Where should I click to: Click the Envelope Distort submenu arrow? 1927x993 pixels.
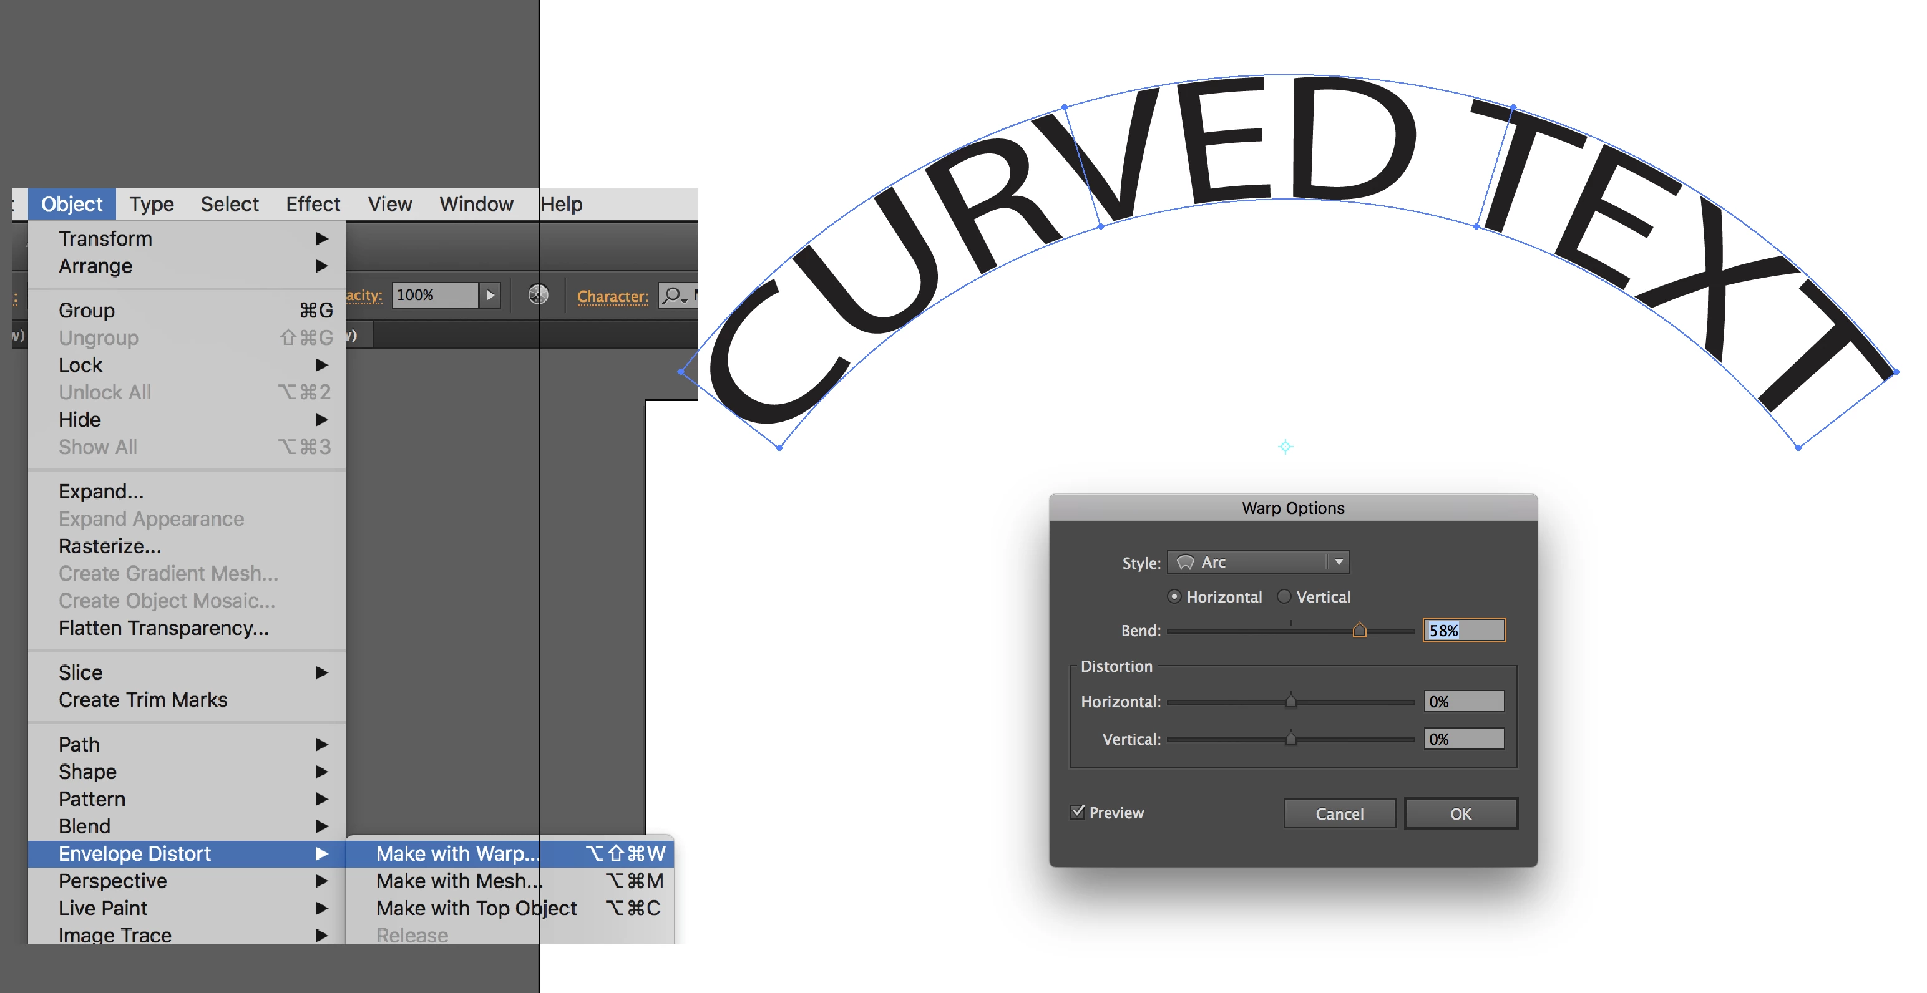pyautogui.click(x=321, y=853)
